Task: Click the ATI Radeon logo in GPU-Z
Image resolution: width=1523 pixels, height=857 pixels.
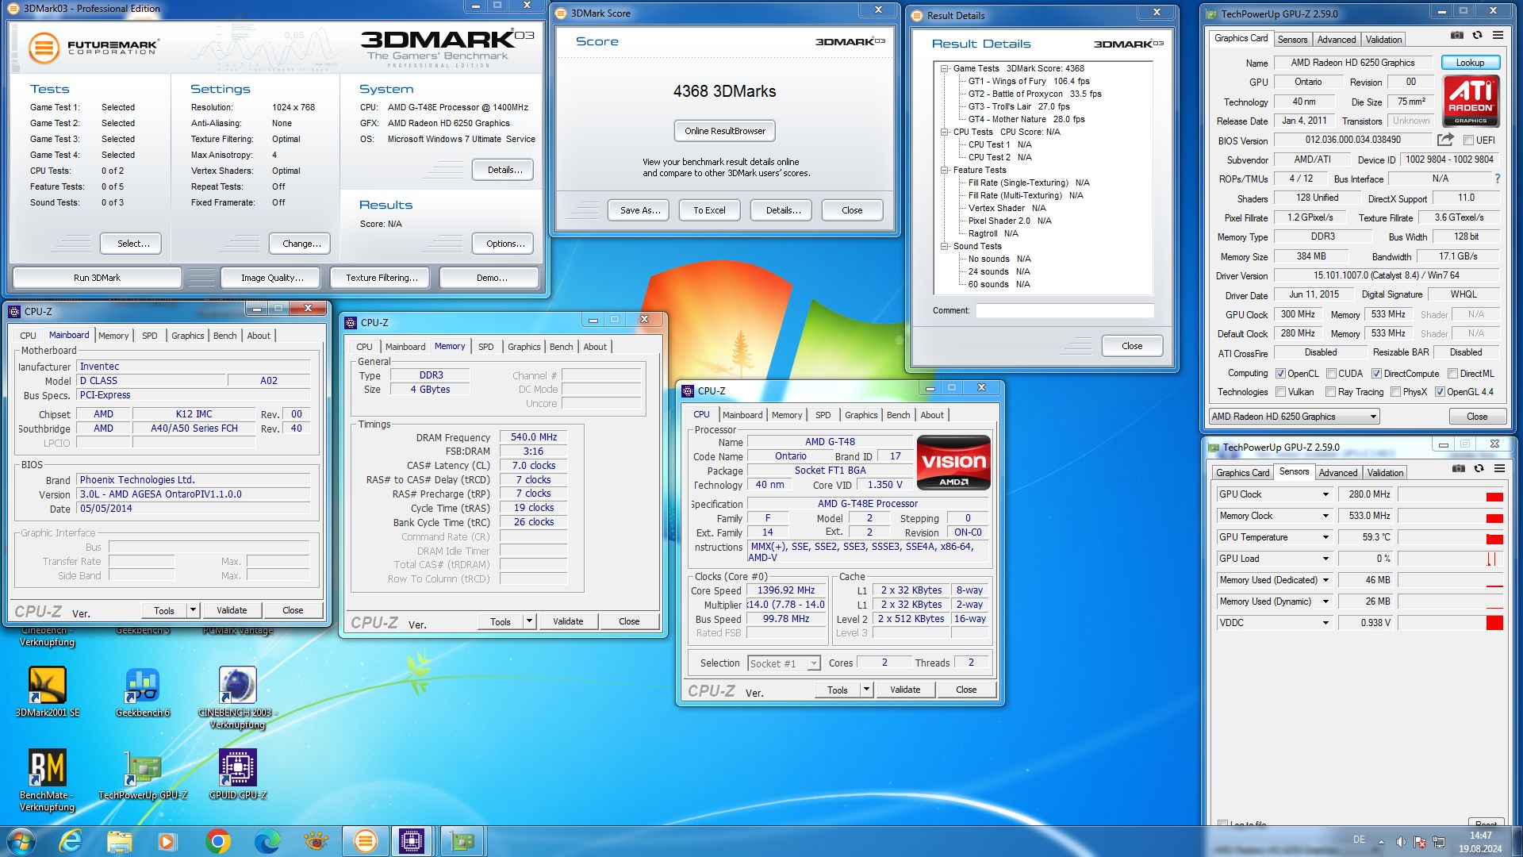Action: coord(1471,101)
